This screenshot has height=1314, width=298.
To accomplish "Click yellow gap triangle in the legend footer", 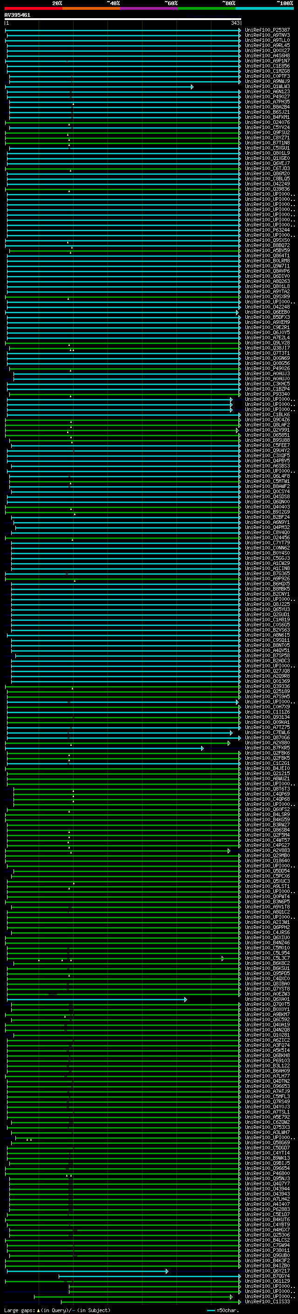I will 38,1310.
